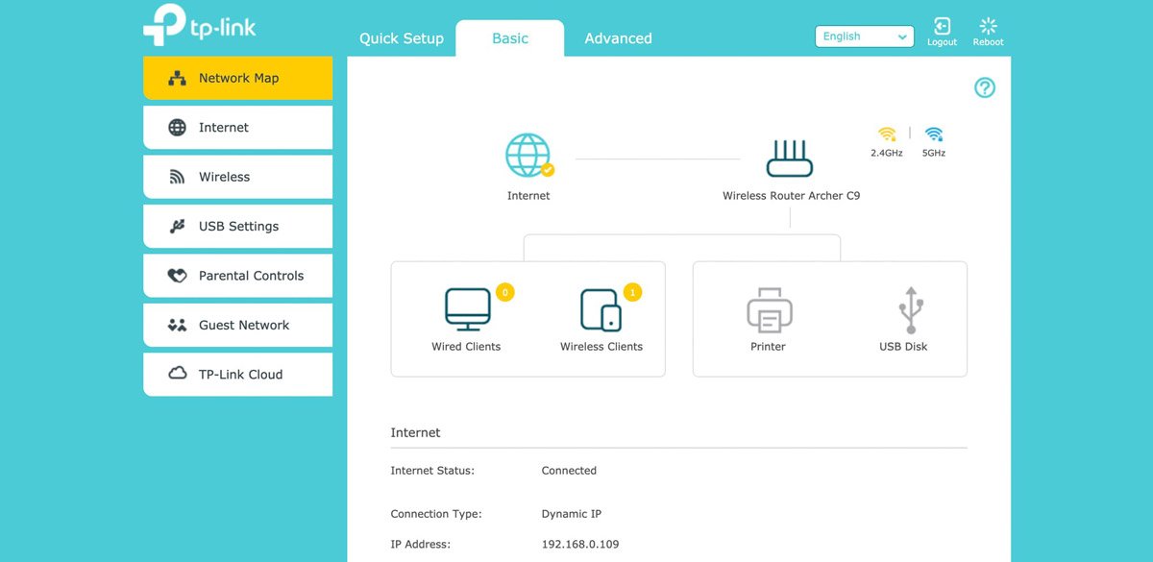The image size is (1153, 562).
Task: Click the 5GHz Wi-Fi icon
Action: (933, 134)
